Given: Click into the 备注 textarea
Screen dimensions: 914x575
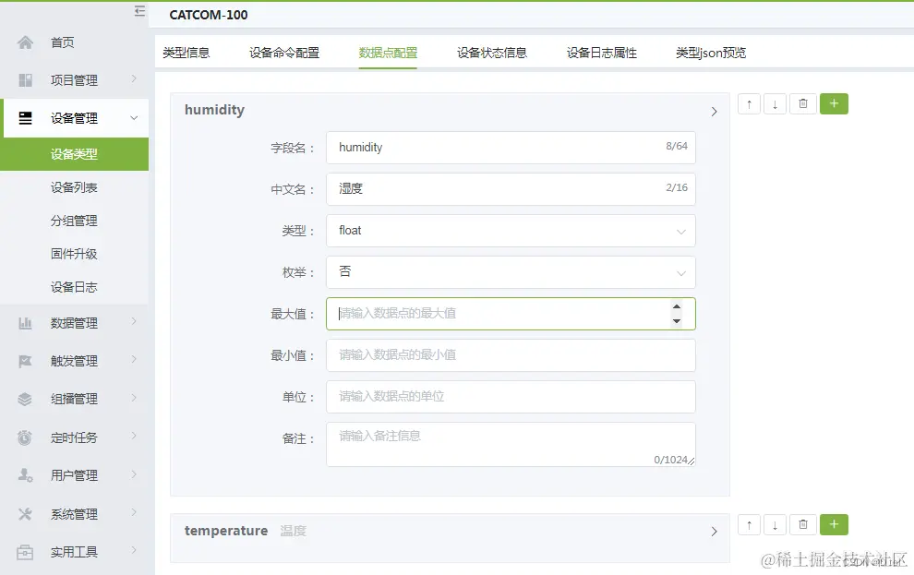Looking at the screenshot, I should point(511,445).
